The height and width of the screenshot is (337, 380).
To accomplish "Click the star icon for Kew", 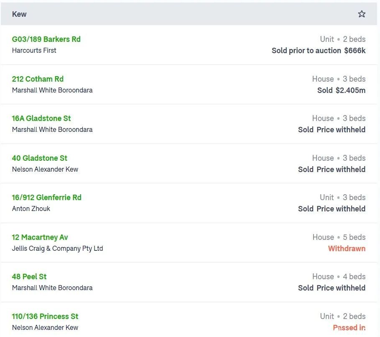I will (x=362, y=14).
